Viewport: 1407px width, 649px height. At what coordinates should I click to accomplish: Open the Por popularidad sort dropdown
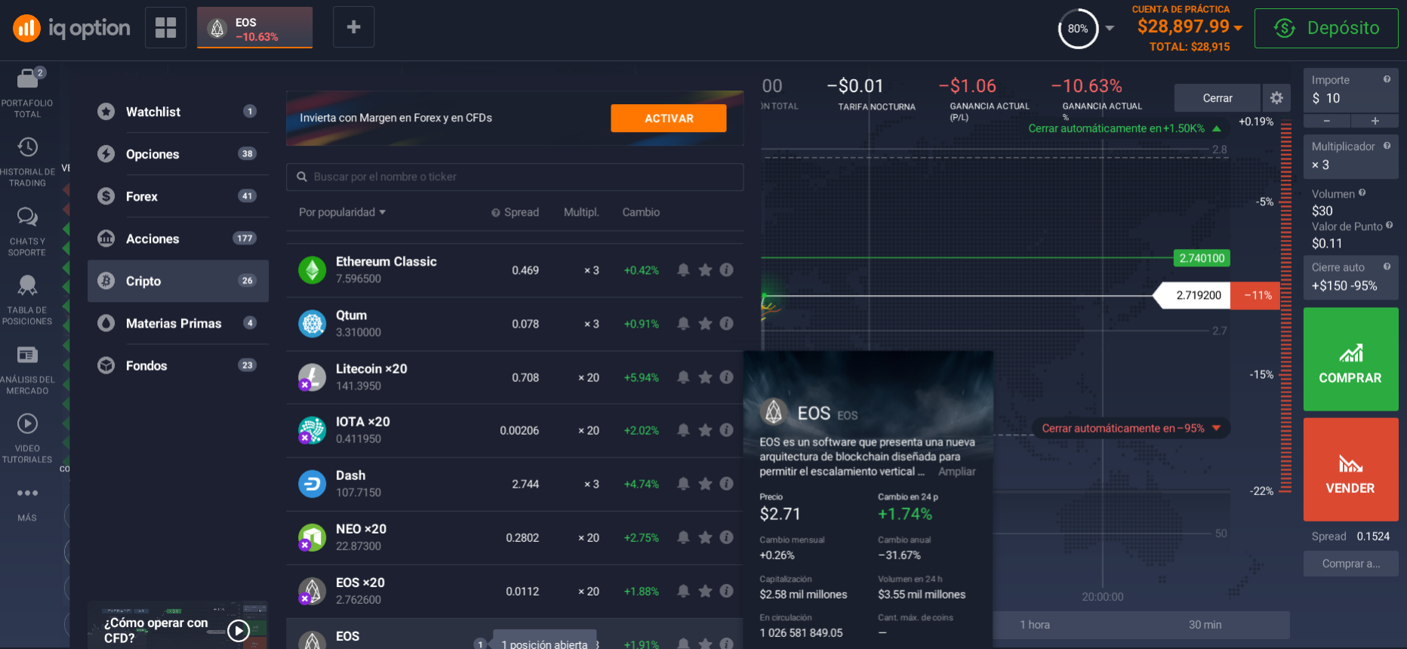point(342,213)
